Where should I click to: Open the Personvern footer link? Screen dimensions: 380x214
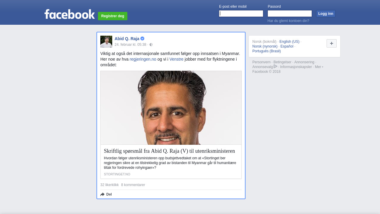coord(261,62)
